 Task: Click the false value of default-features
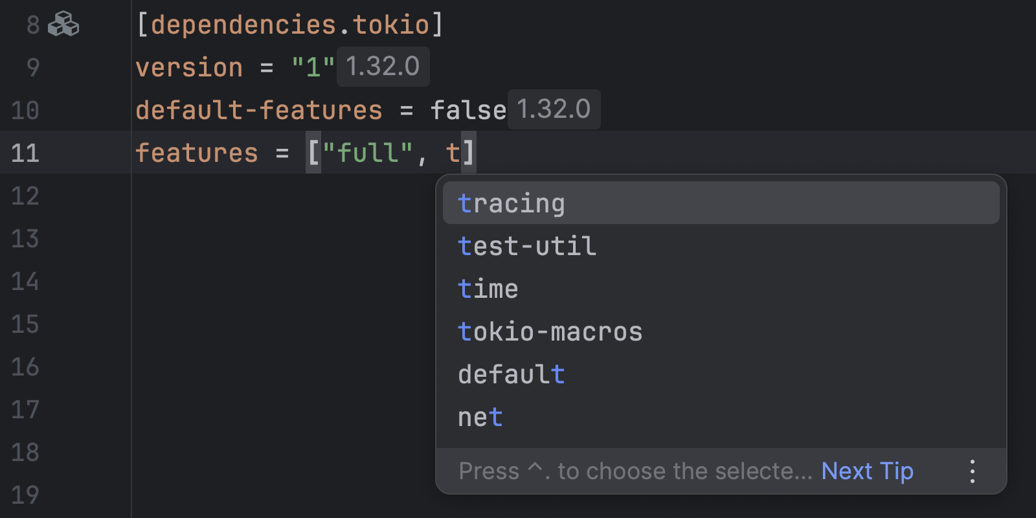pyautogui.click(x=468, y=110)
